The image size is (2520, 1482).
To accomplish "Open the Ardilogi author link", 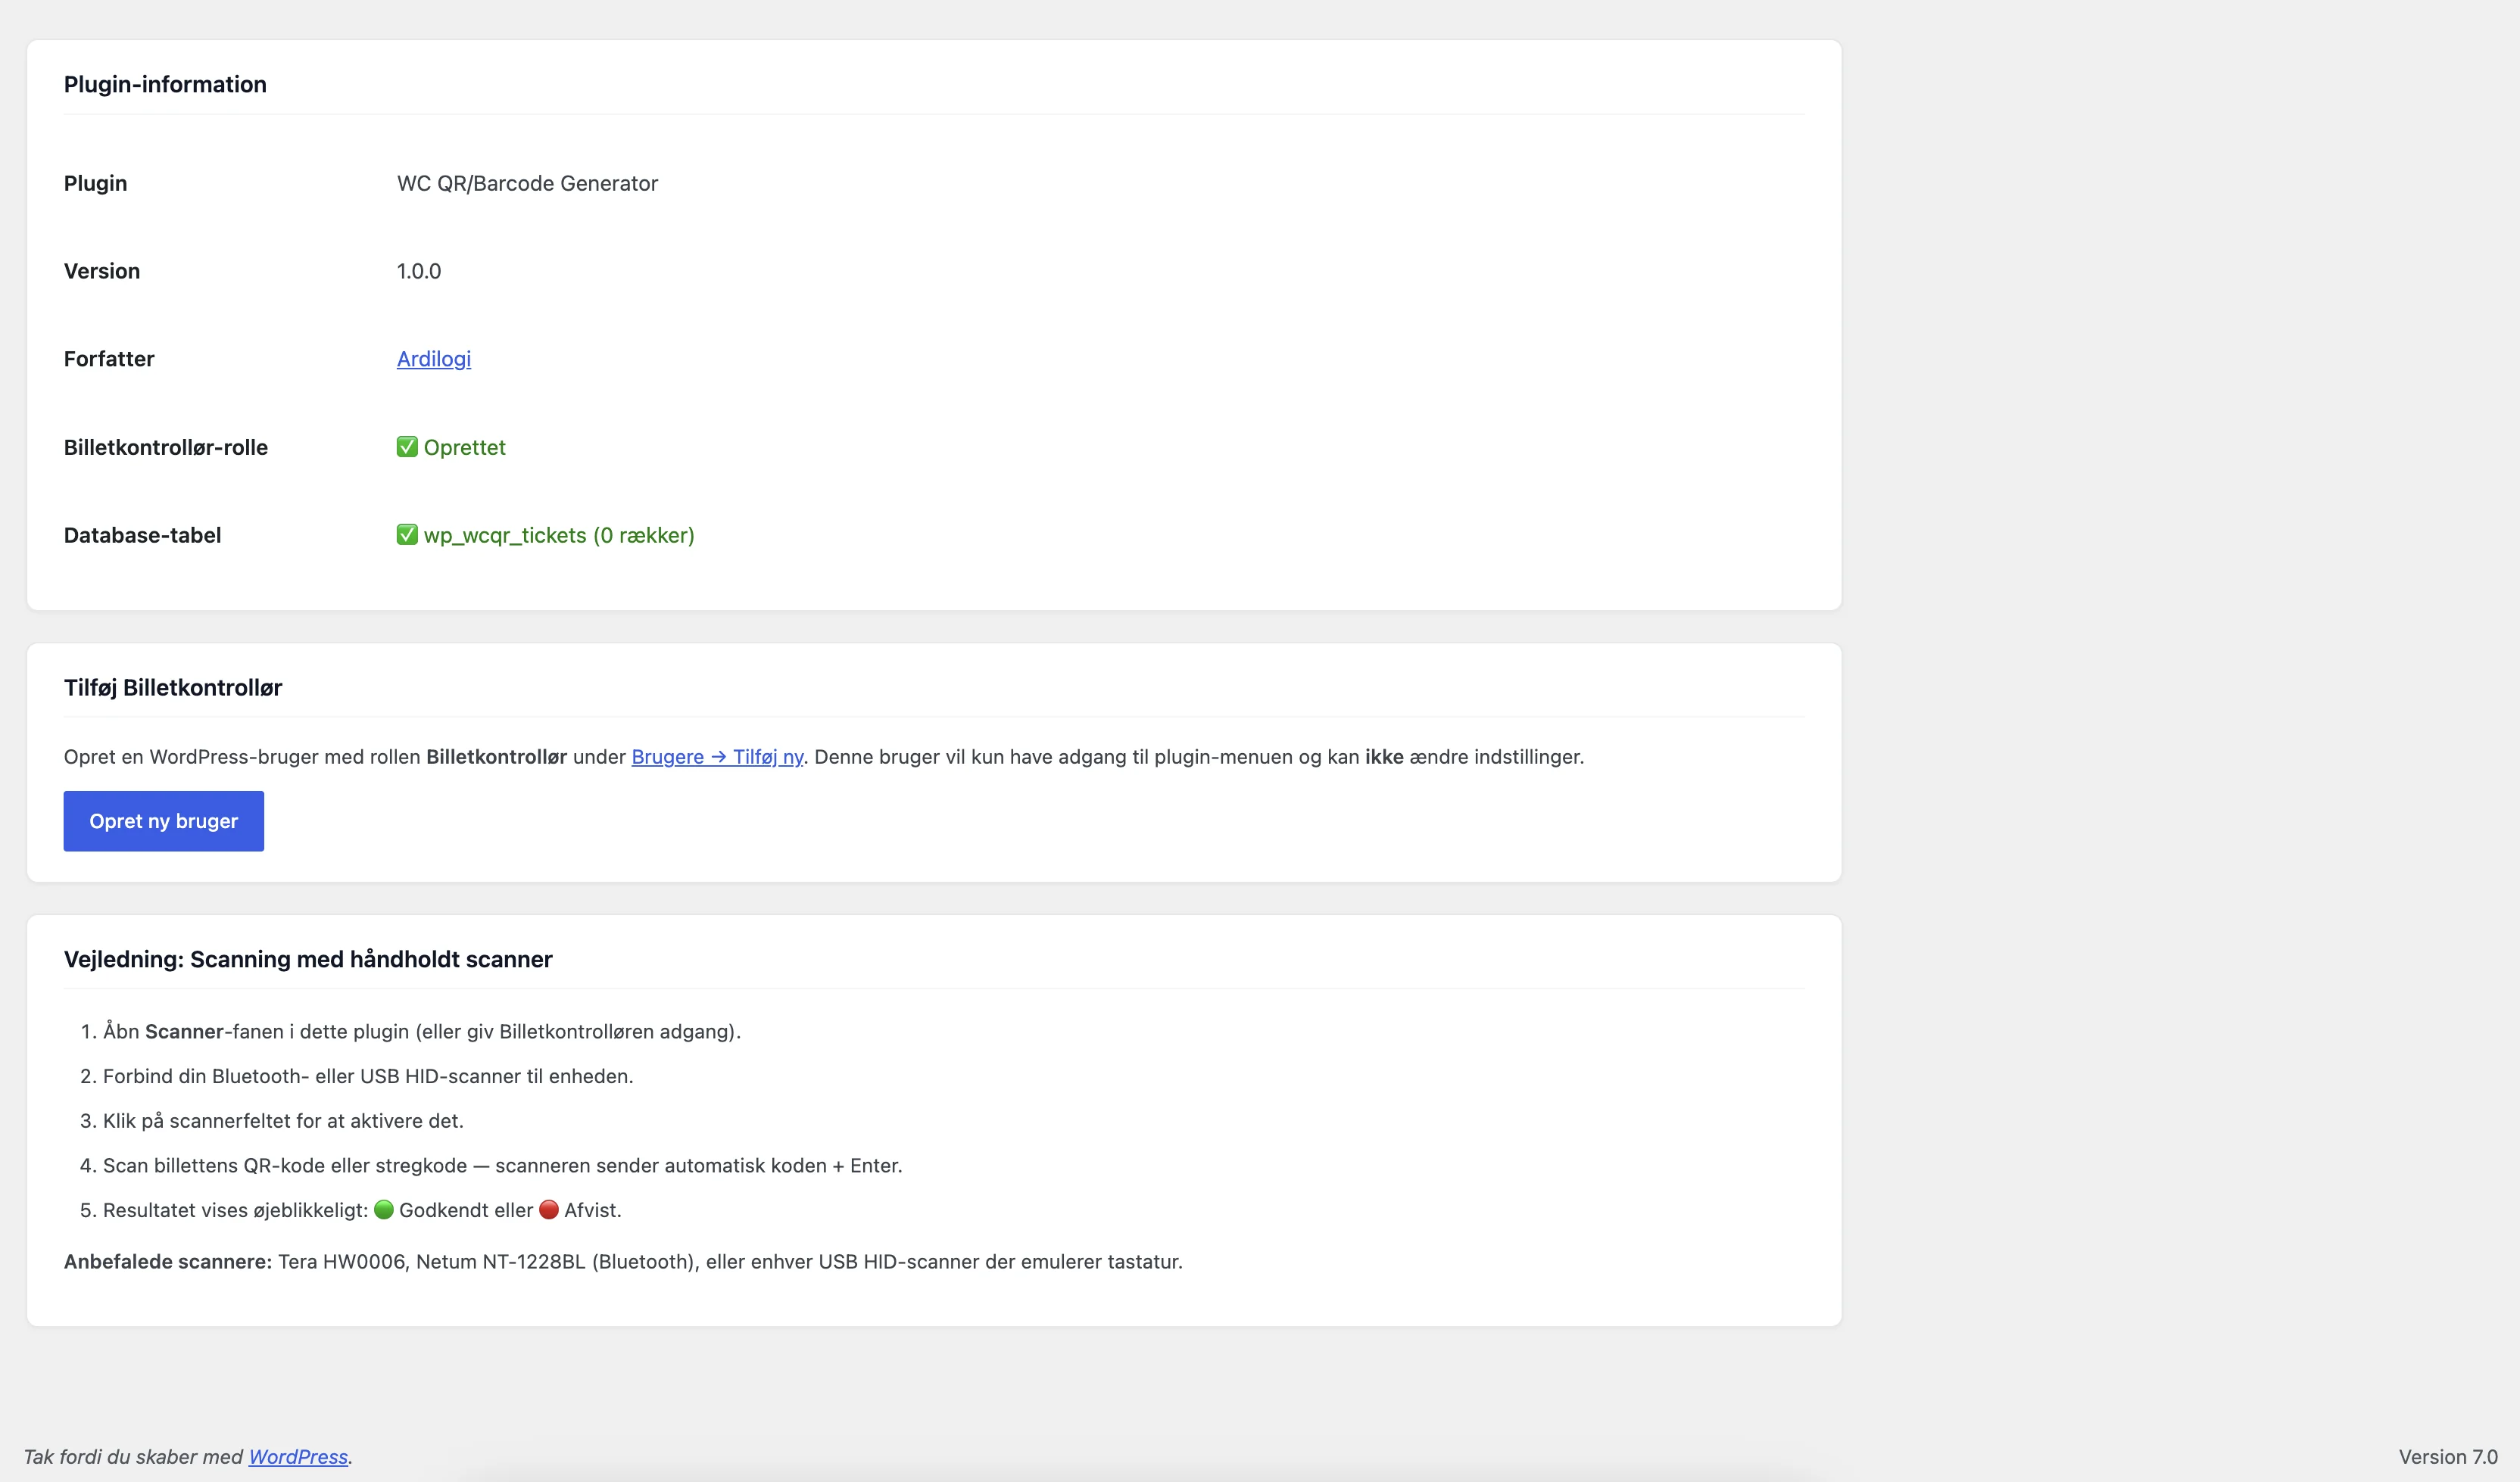I will (x=433, y=359).
